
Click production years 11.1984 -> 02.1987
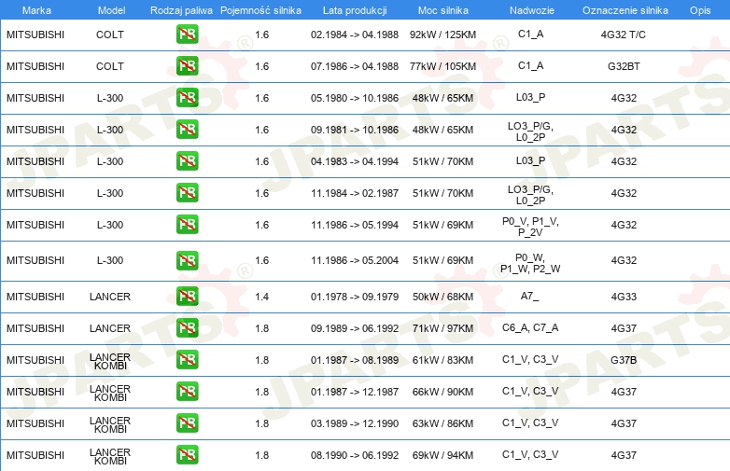(x=355, y=193)
